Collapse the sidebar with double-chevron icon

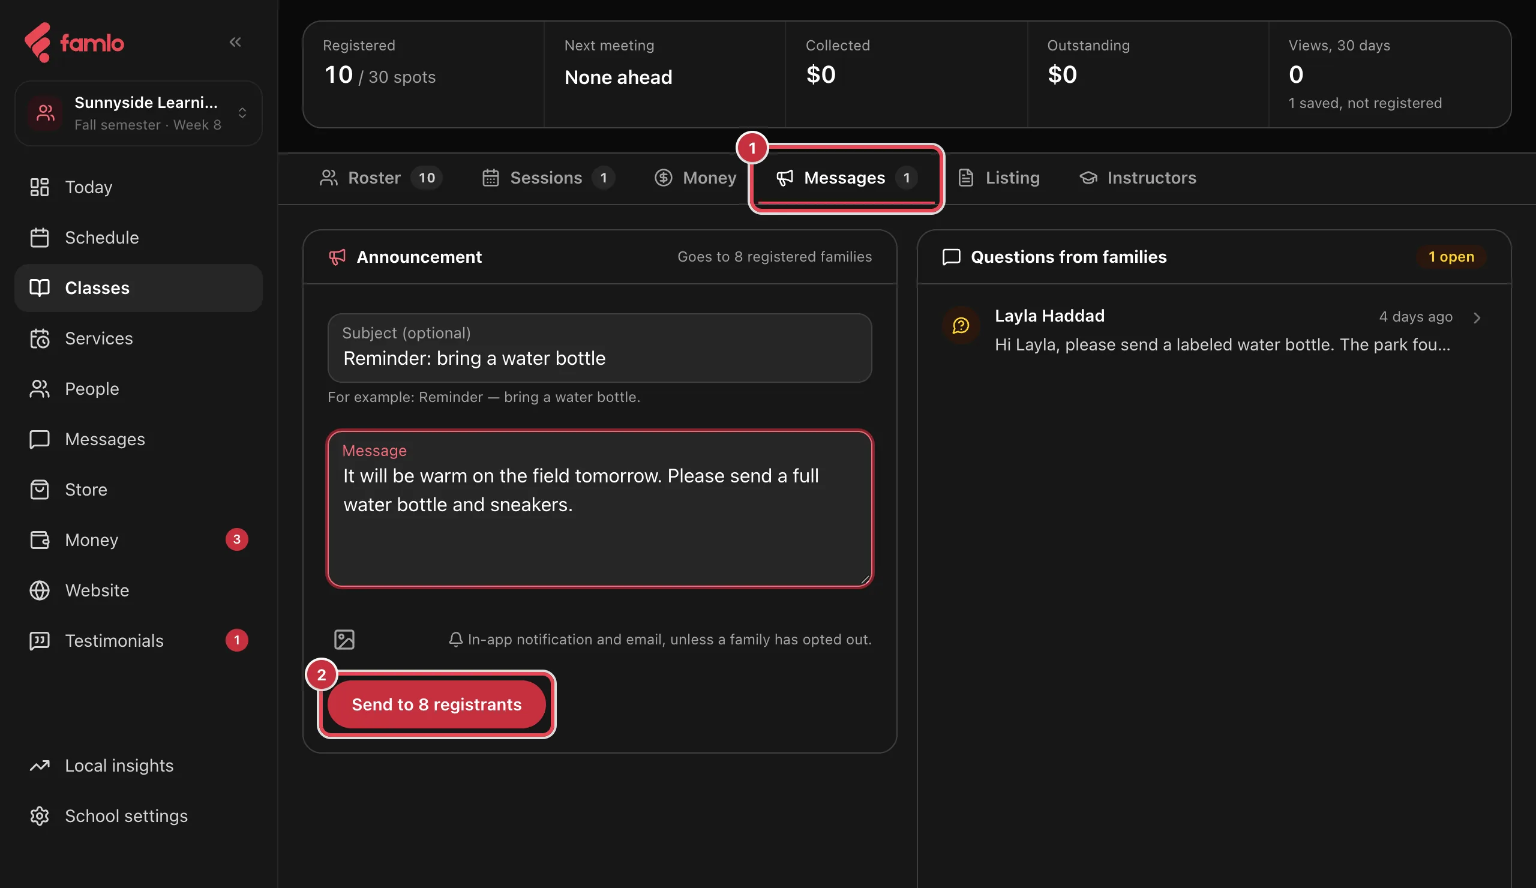coord(235,42)
